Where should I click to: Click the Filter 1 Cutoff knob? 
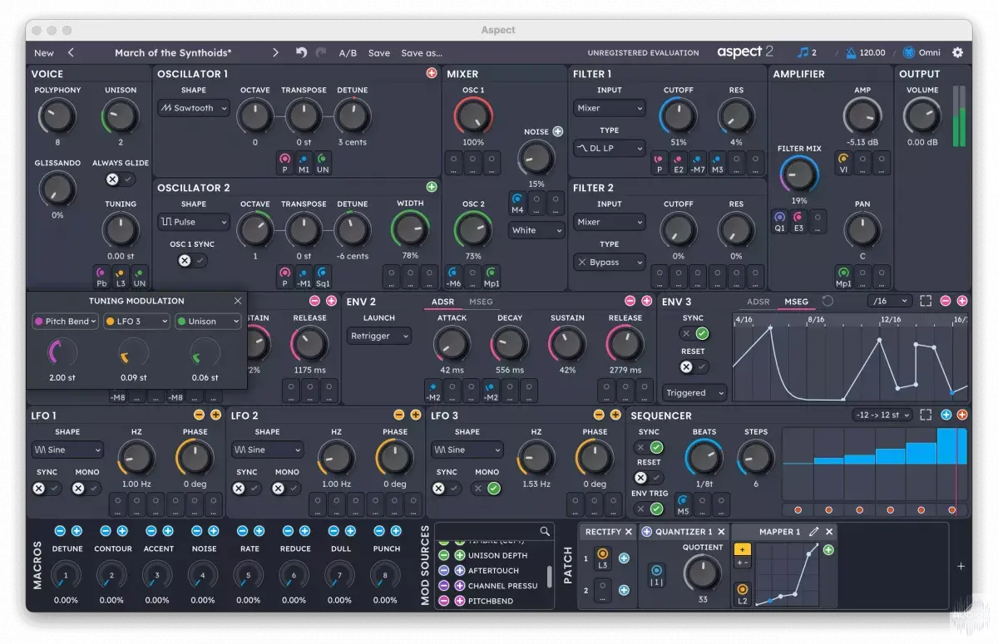pos(678,116)
